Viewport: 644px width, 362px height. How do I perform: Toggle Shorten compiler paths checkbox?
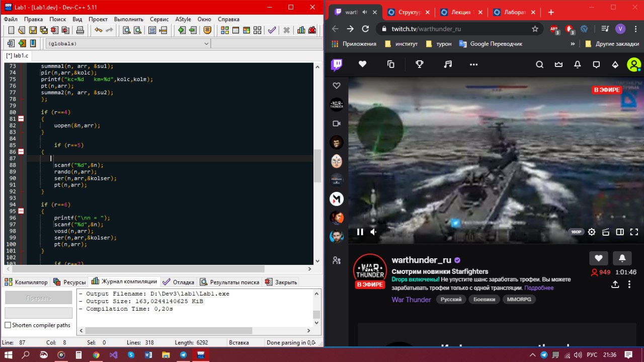(x=8, y=325)
